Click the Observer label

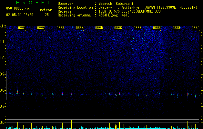(66, 4)
